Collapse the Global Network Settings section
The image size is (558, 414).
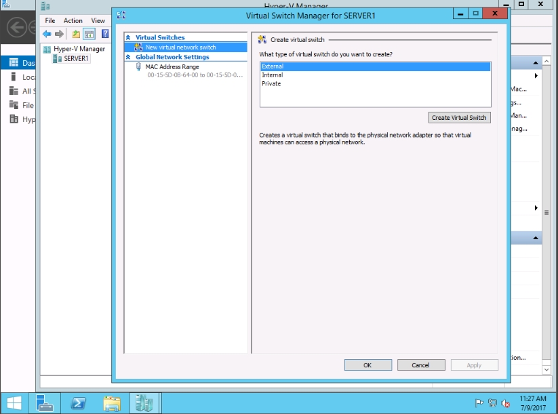point(128,58)
